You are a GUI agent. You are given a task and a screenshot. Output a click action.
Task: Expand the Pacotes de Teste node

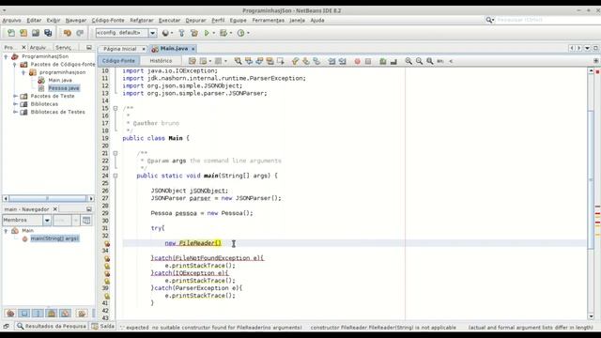point(15,96)
